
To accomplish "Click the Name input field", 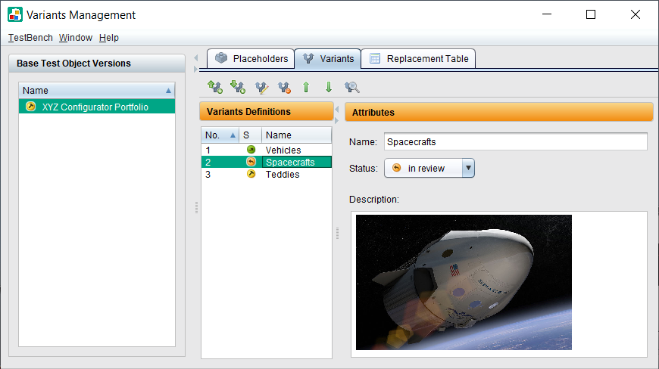I will [515, 141].
